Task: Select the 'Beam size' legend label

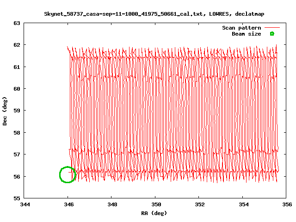Action: click(247, 34)
